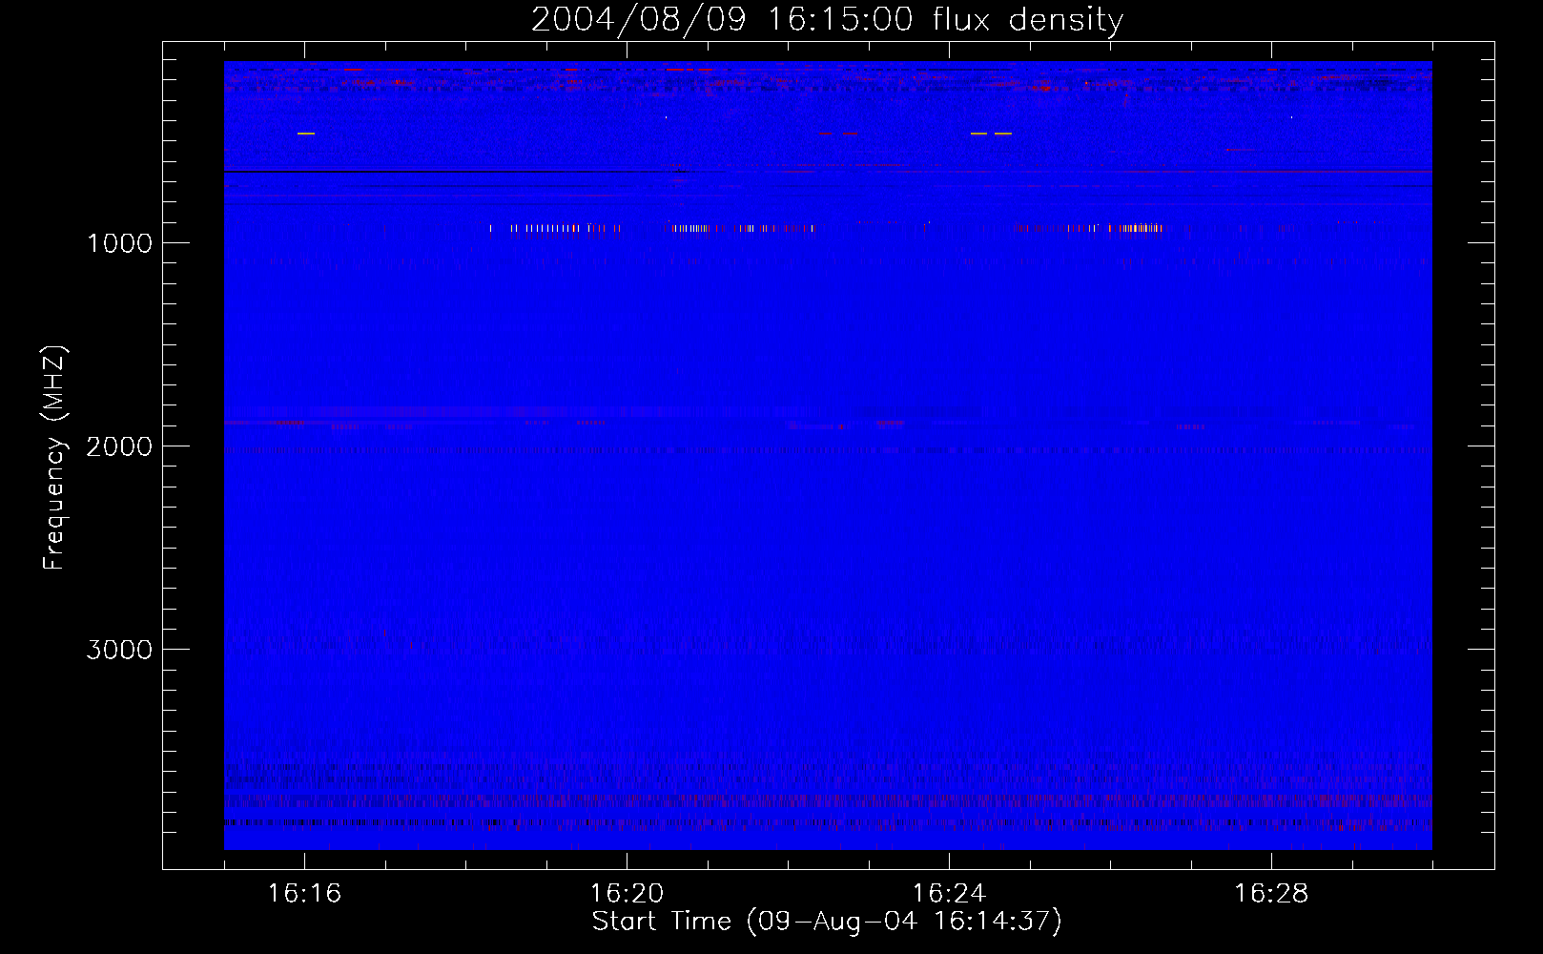Viewport: 1543px width, 954px height.
Task: Click the 2000 frequency tick label
Action: (x=119, y=446)
